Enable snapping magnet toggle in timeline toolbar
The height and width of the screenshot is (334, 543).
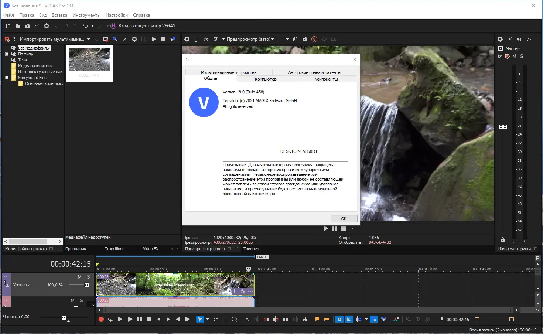[x=339, y=319]
